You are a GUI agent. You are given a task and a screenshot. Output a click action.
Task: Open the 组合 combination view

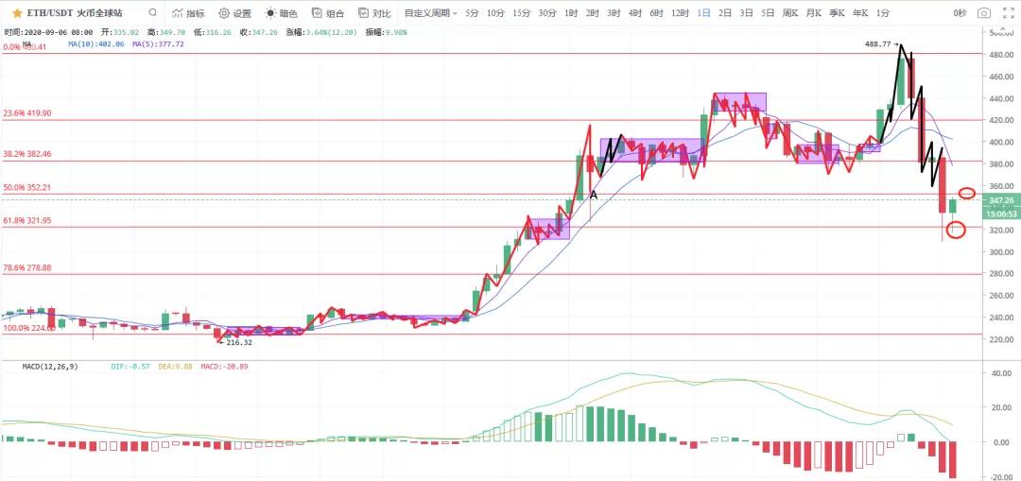(328, 13)
